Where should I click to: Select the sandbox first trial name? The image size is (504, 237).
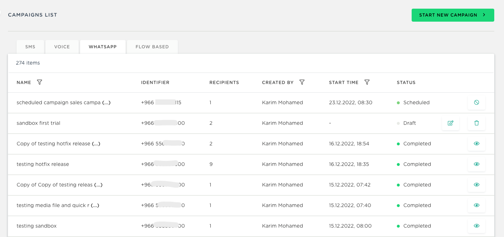click(38, 123)
